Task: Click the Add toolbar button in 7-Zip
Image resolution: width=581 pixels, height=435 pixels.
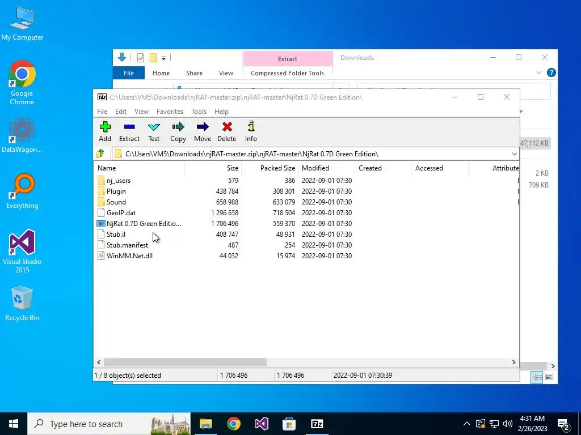Action: [105, 131]
